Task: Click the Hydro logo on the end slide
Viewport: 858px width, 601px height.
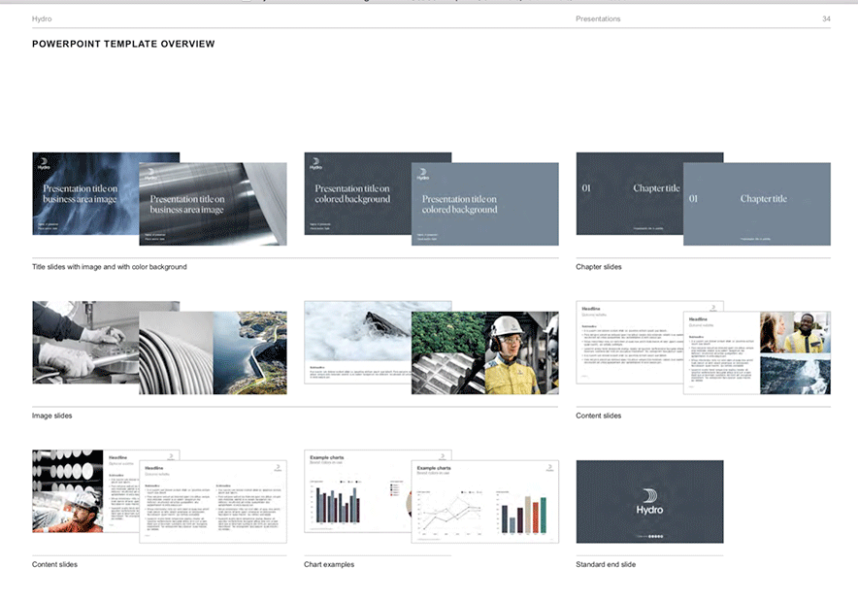Action: (649, 500)
